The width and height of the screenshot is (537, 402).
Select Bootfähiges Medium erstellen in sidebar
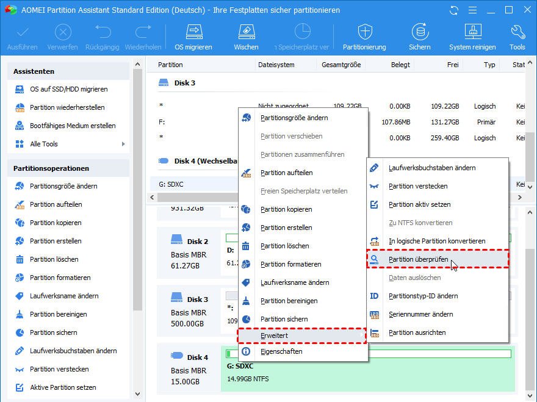pos(73,126)
